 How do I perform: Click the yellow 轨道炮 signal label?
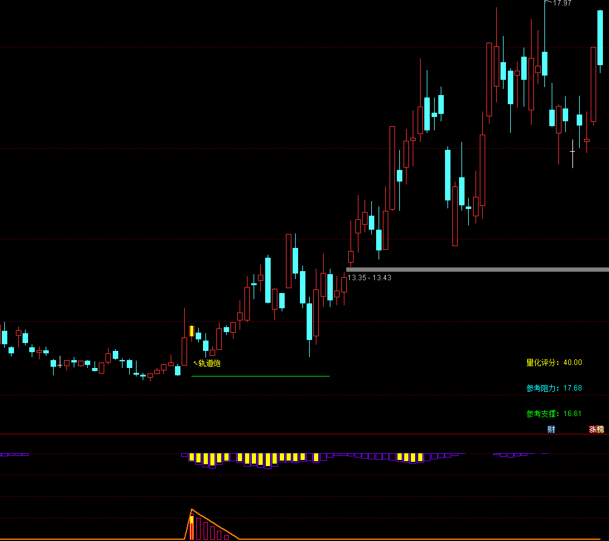coord(208,364)
